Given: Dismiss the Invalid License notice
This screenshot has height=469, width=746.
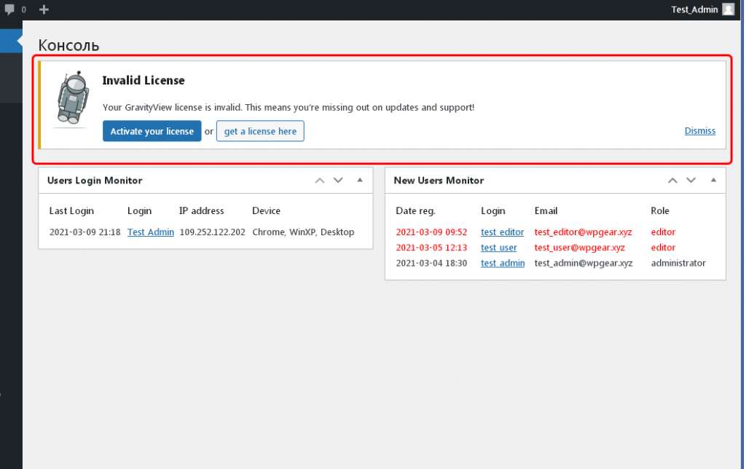Looking at the screenshot, I should 700,131.
